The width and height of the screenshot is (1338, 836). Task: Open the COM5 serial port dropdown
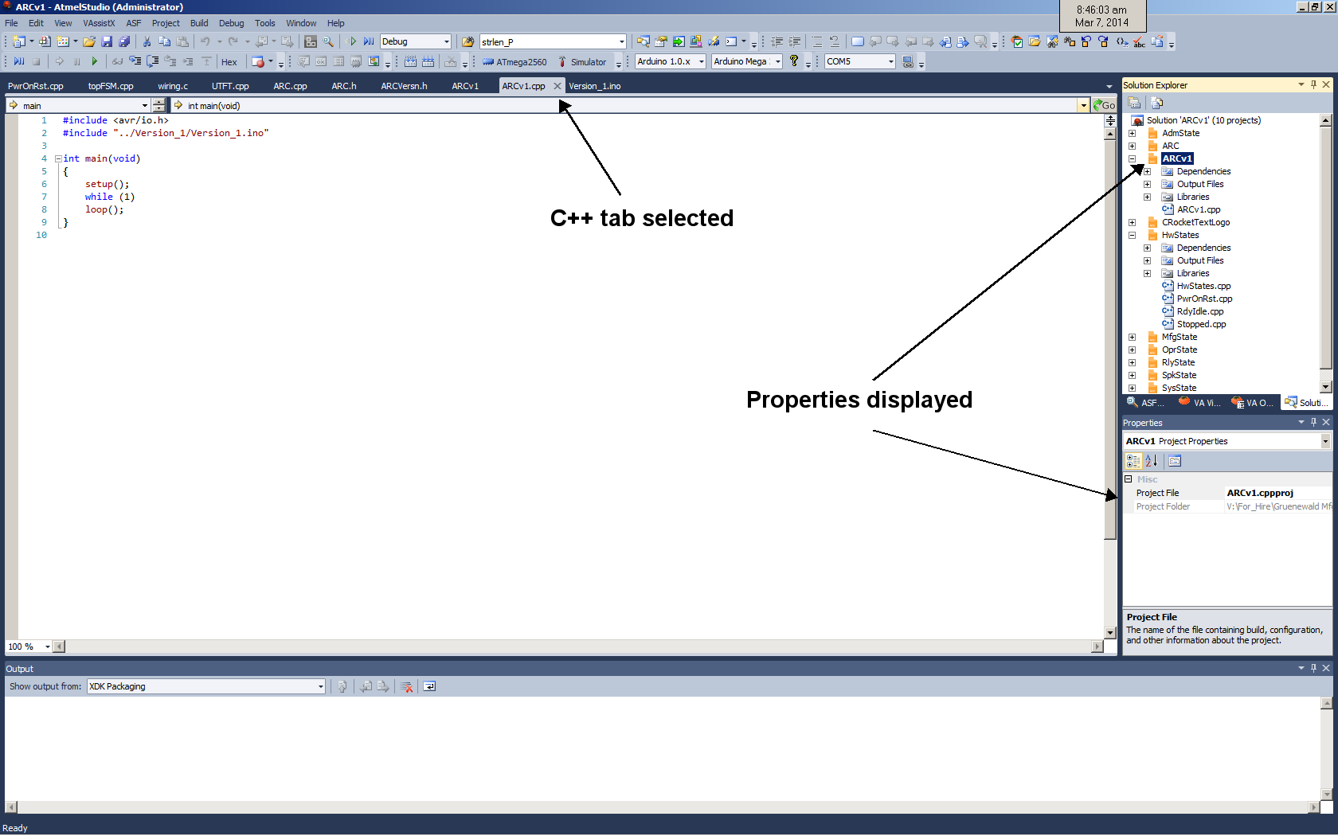(x=890, y=61)
